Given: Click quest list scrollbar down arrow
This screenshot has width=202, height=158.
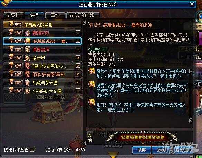Looking at the screenshot, I should [x=84, y=143].
